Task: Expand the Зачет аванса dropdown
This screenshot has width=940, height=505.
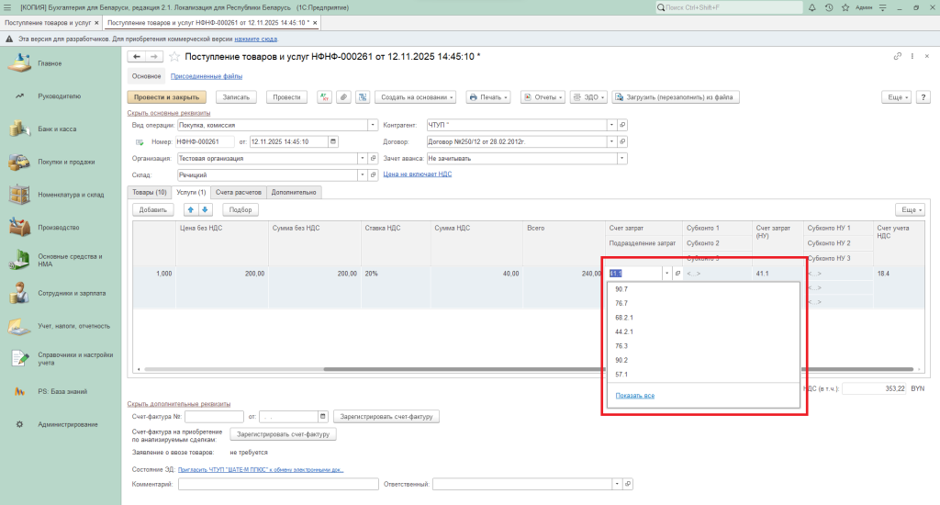Action: tap(622, 158)
